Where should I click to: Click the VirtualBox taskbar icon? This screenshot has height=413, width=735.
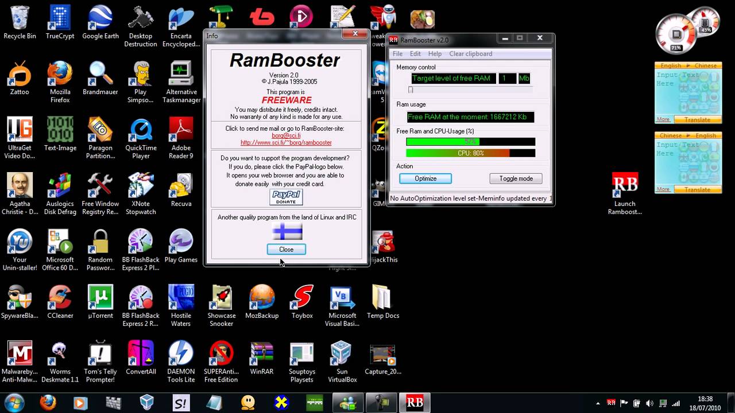[x=147, y=403]
